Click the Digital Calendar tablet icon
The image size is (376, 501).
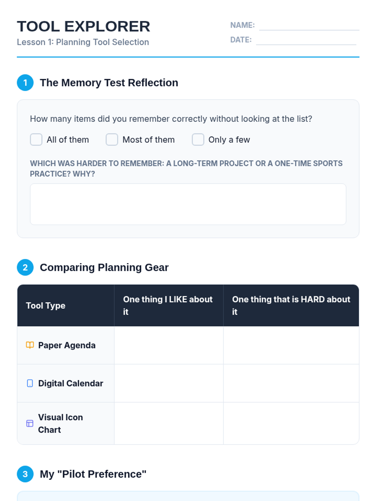pos(30,383)
